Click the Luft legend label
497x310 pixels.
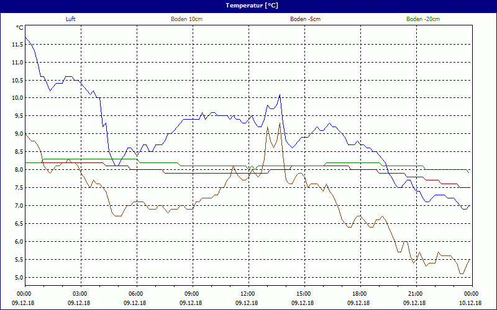point(71,19)
